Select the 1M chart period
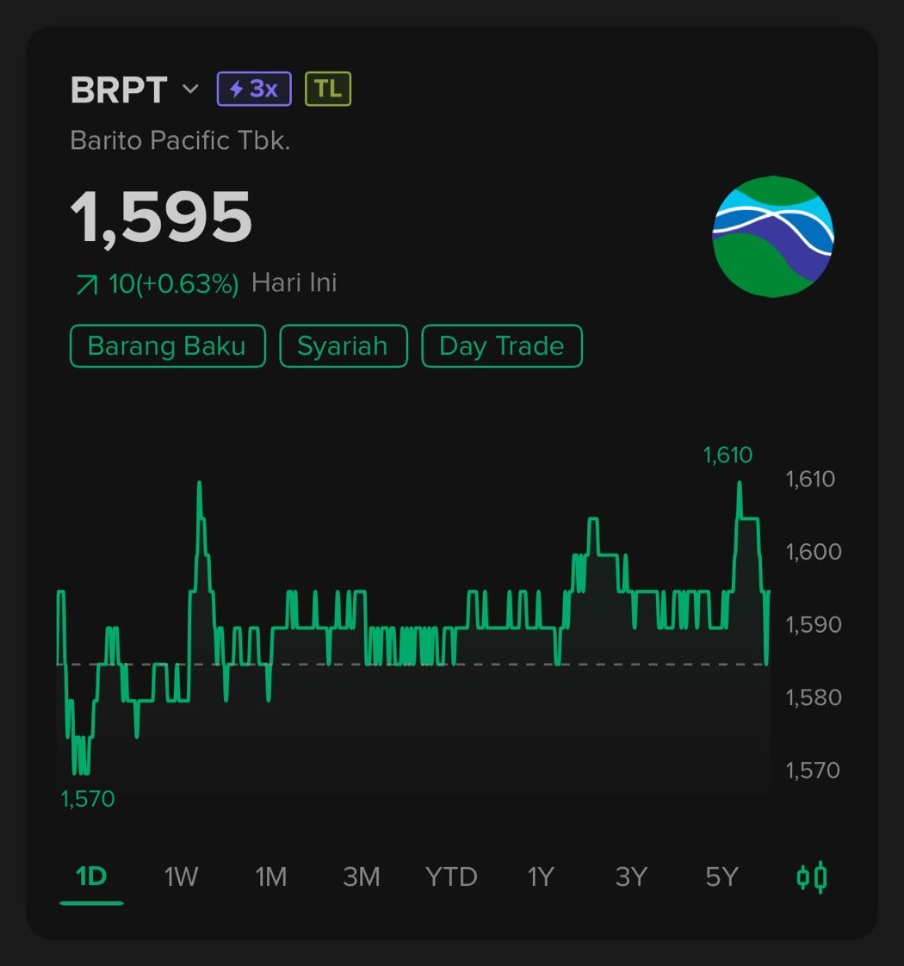The image size is (904, 966). [x=271, y=876]
